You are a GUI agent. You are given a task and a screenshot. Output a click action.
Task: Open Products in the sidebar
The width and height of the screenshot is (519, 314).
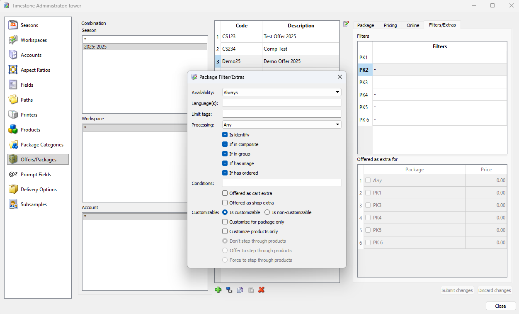(x=30, y=130)
